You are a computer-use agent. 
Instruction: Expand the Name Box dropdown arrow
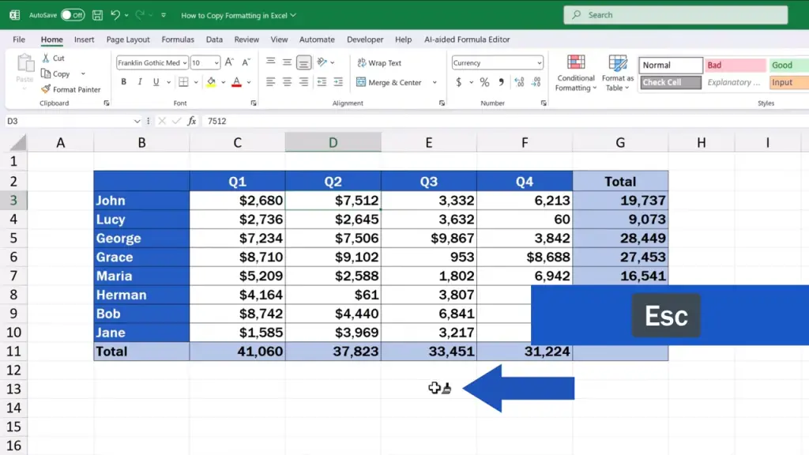click(137, 121)
